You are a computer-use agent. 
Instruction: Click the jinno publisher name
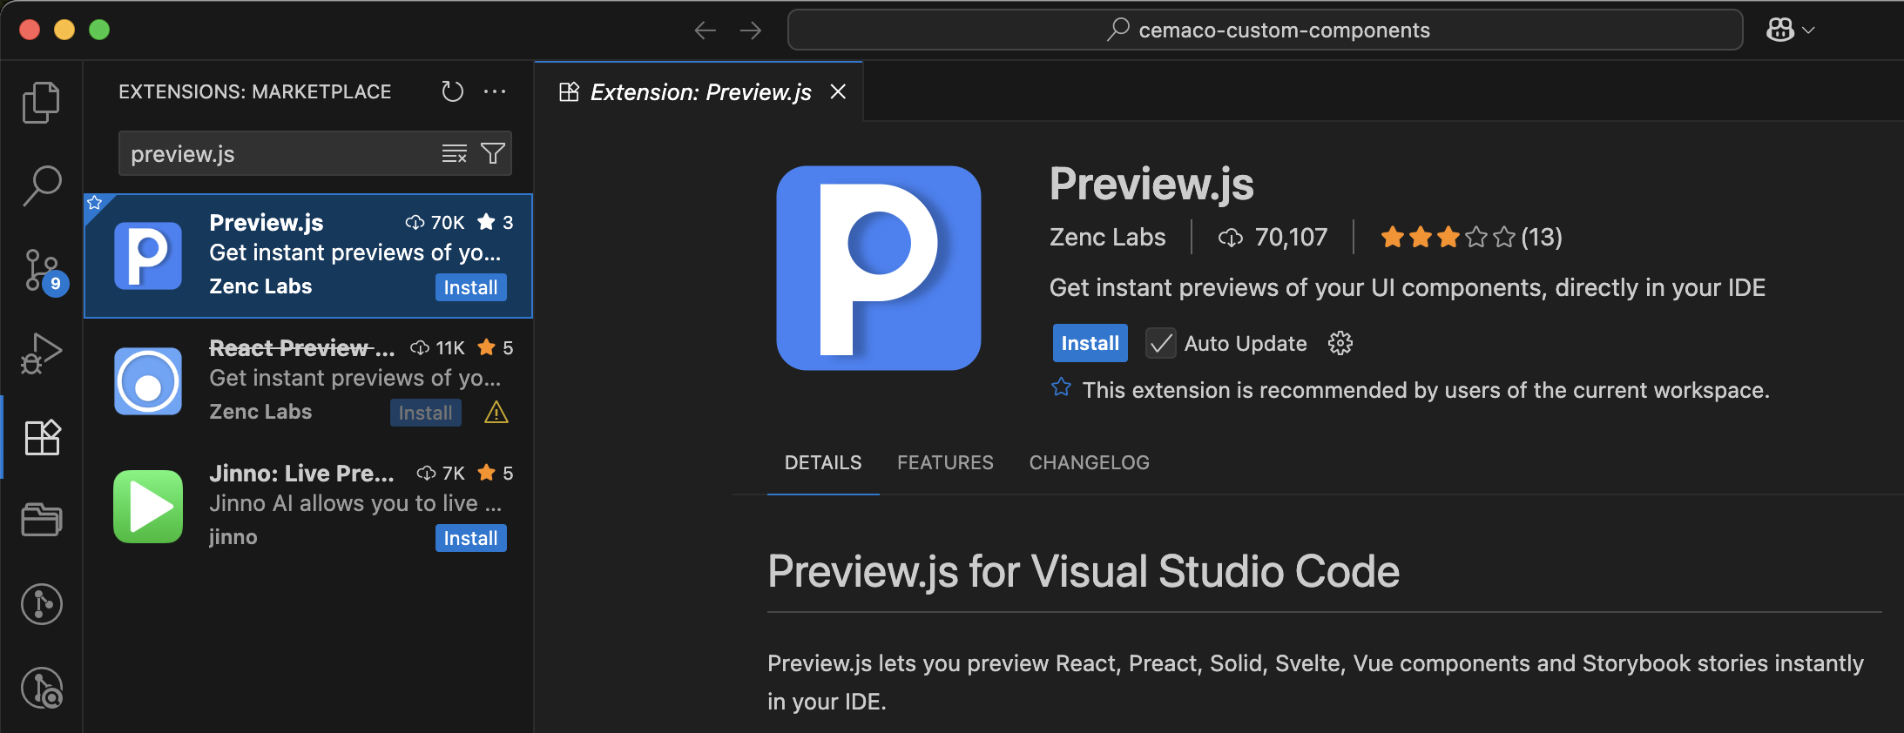[x=233, y=537]
